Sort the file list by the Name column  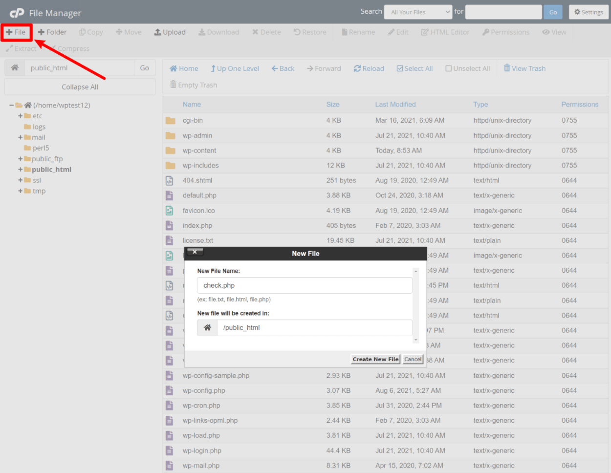(192, 105)
